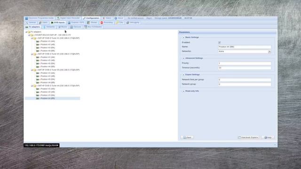Click the Network group input field
The width and height of the screenshot is (301, 169).
pyautogui.click(x=245, y=84)
